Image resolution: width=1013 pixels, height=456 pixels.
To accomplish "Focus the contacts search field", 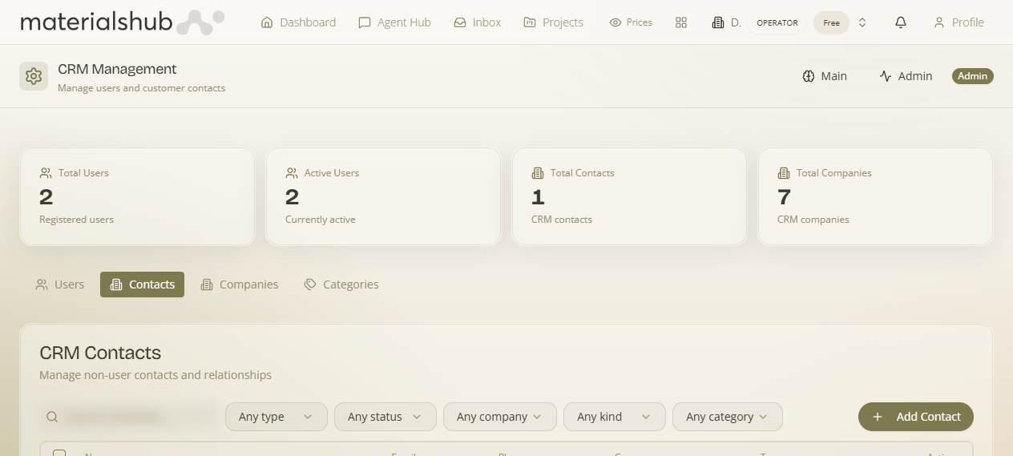I will [129, 417].
